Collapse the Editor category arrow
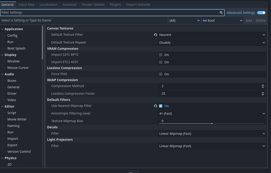271x173 pixels. pyautogui.click(x=2, y=107)
